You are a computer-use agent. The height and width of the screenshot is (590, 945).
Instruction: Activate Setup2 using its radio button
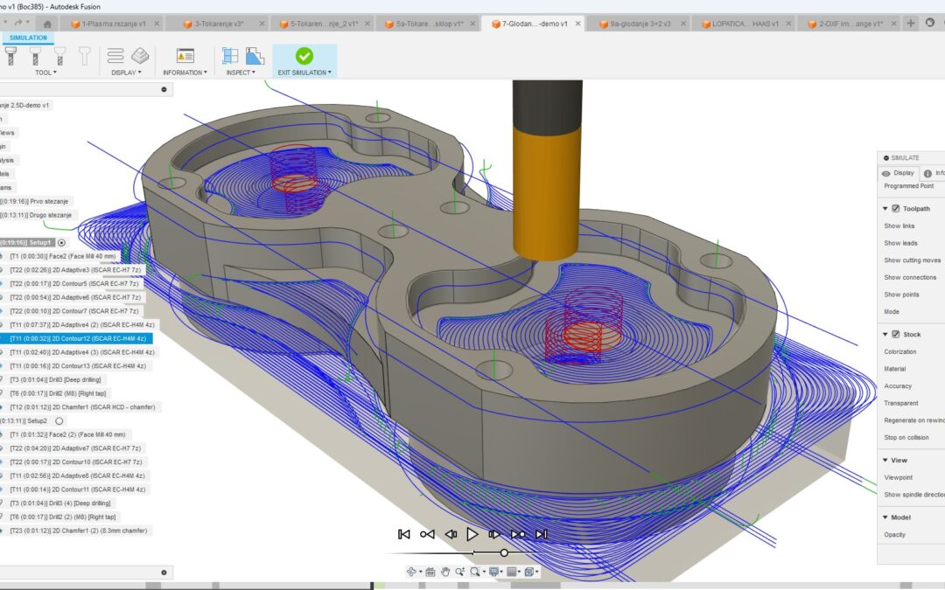59,420
